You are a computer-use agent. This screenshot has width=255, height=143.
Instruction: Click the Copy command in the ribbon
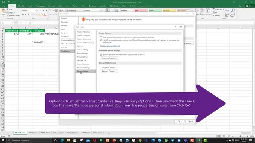(10, 12)
